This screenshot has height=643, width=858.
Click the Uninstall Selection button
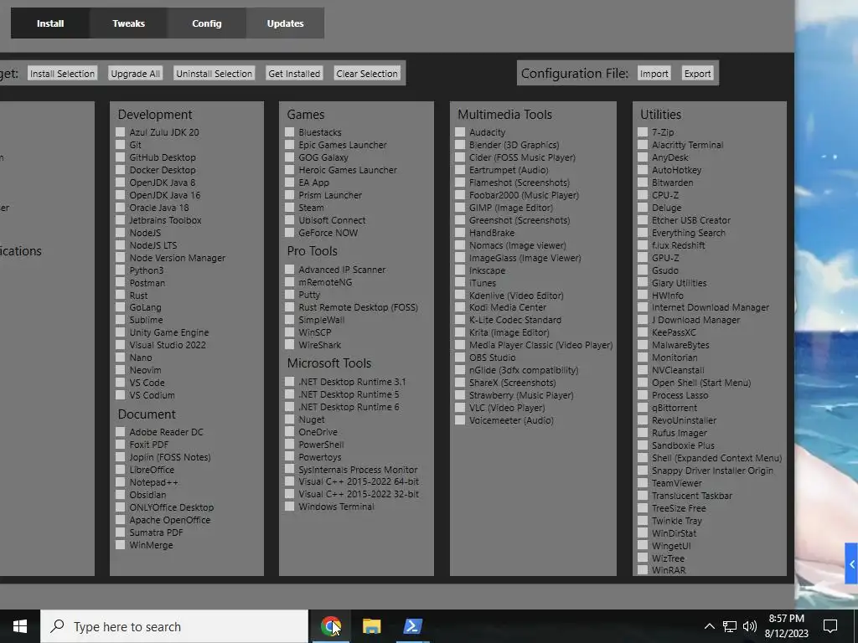point(214,74)
